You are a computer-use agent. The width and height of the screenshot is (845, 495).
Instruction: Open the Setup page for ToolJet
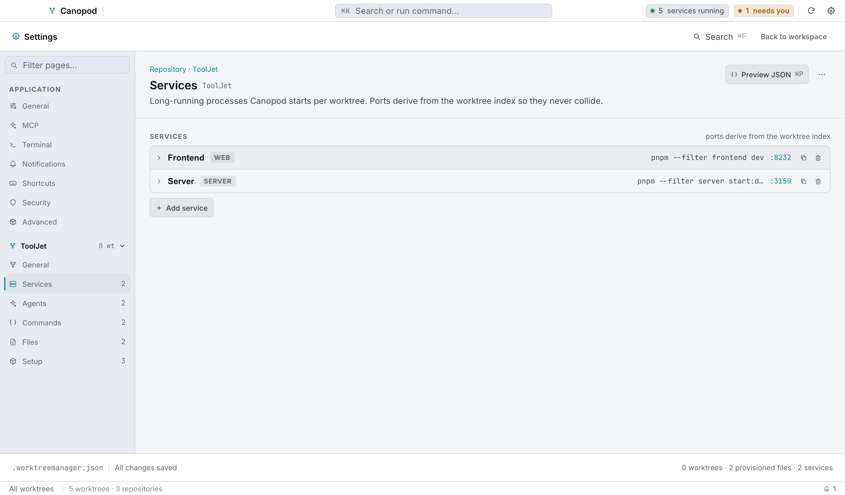coord(67,362)
